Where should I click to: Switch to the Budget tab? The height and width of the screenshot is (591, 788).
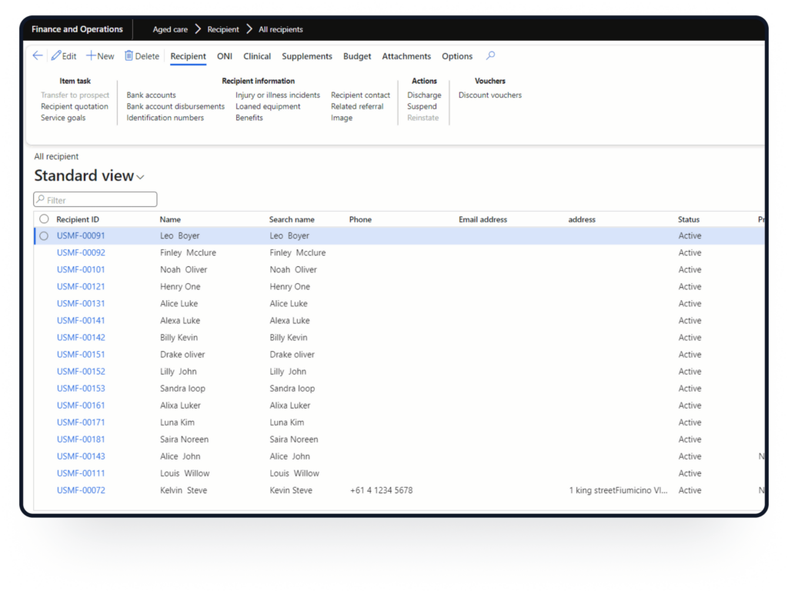point(357,56)
